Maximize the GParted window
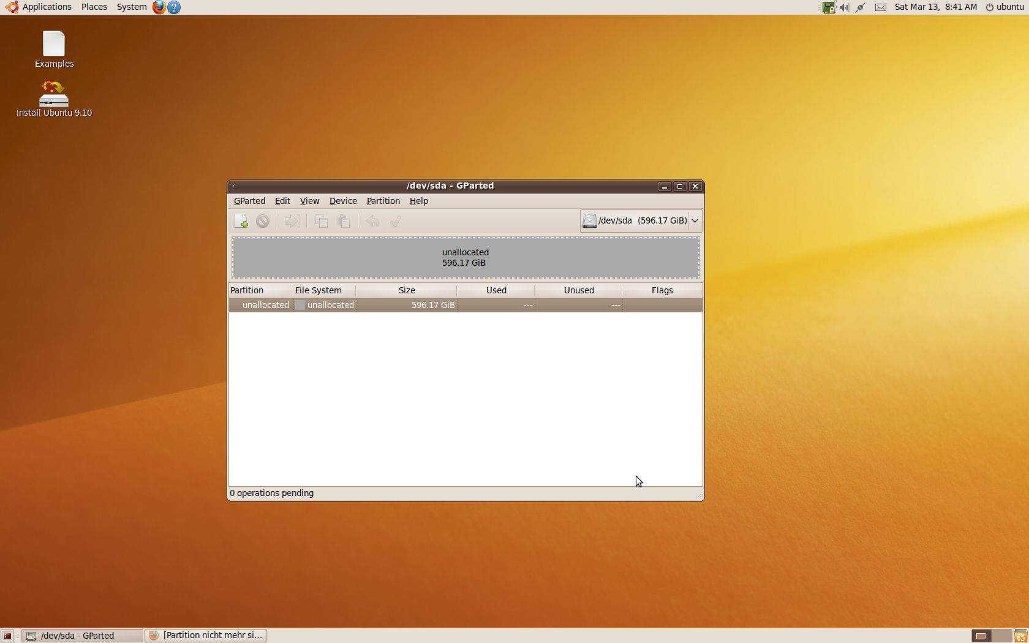Screen dimensions: 1029x643 tap(680, 186)
